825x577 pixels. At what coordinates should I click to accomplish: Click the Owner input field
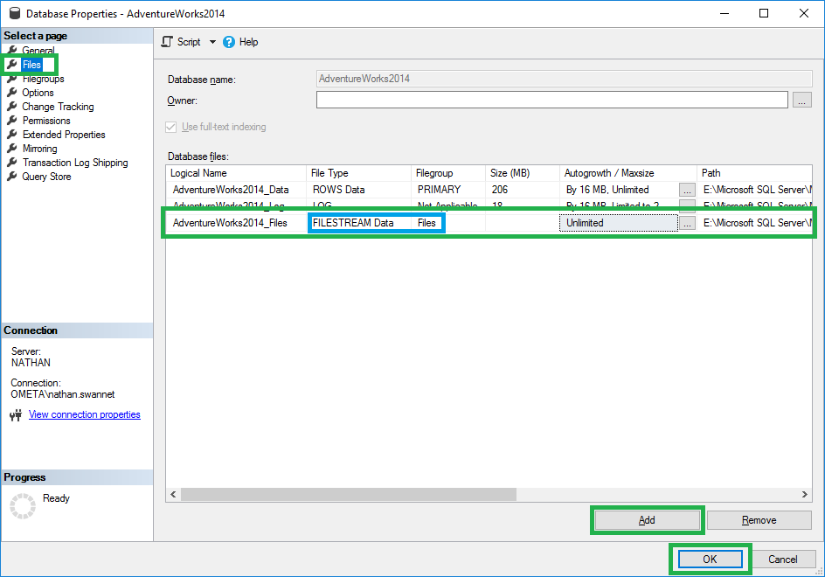551,99
